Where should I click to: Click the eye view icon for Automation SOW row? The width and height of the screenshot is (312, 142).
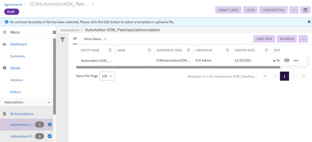(x=287, y=60)
